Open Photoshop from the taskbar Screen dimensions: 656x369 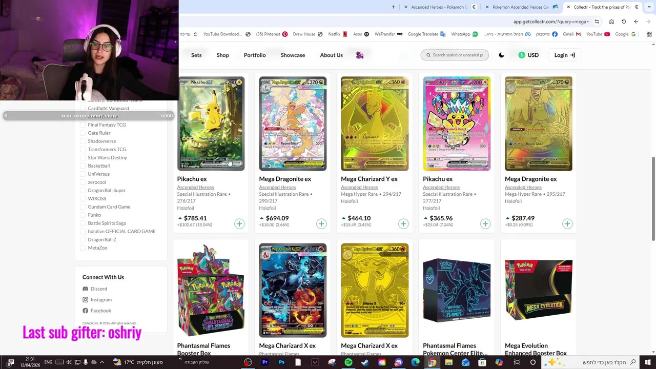coord(281,362)
